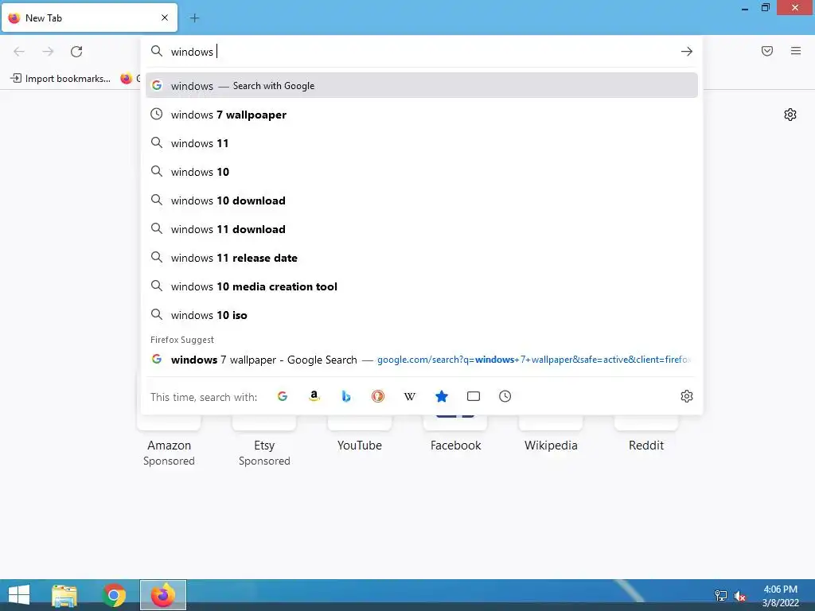Select the New Tab tab
The image size is (815, 611).
tap(89, 18)
